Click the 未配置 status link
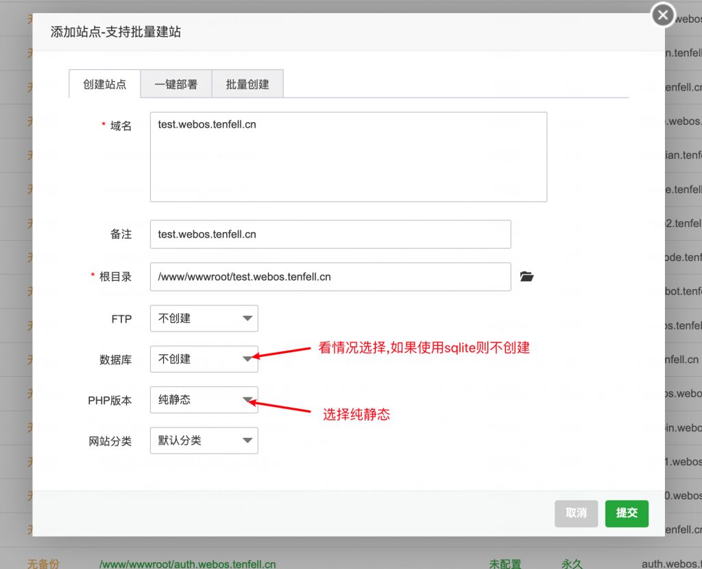The width and height of the screenshot is (702, 569). click(505, 563)
